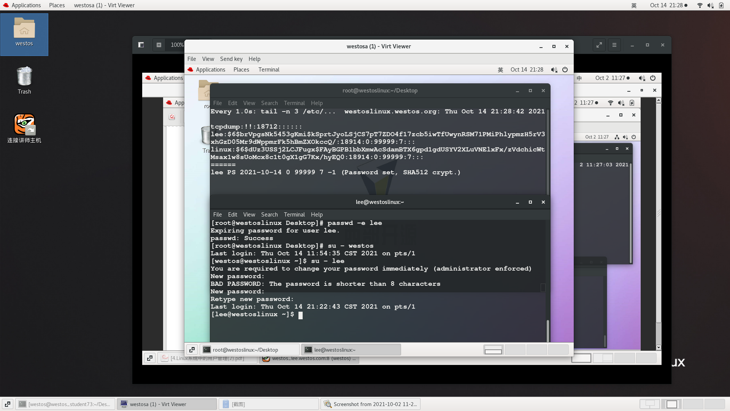
Task: Click the wireless network icon in taskbar
Action: click(700, 5)
